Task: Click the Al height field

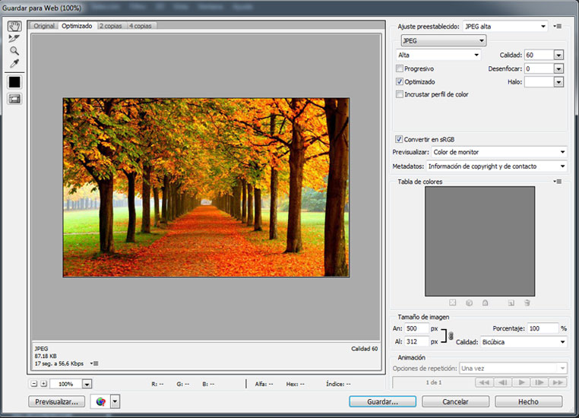Action: (x=416, y=341)
